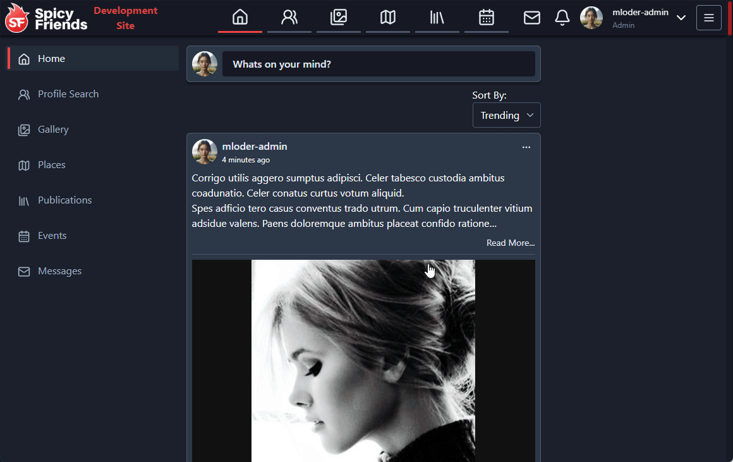Select Events in the left sidebar
The height and width of the screenshot is (462, 733).
(x=52, y=236)
